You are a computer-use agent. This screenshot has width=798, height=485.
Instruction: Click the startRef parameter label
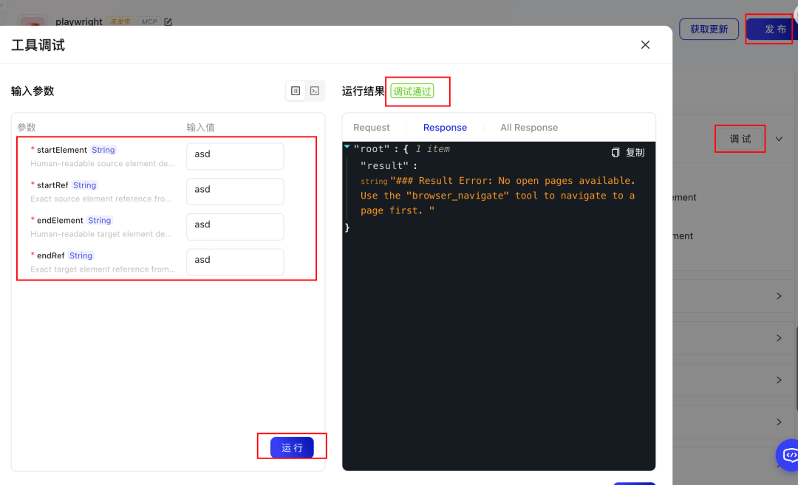pos(52,185)
